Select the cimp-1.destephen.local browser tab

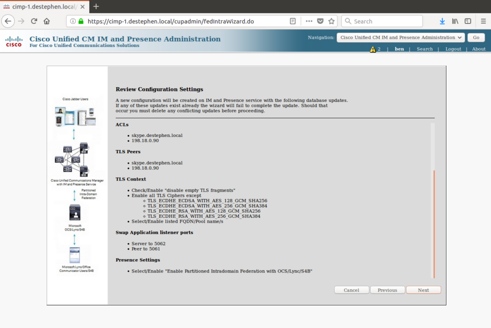[x=45, y=7]
